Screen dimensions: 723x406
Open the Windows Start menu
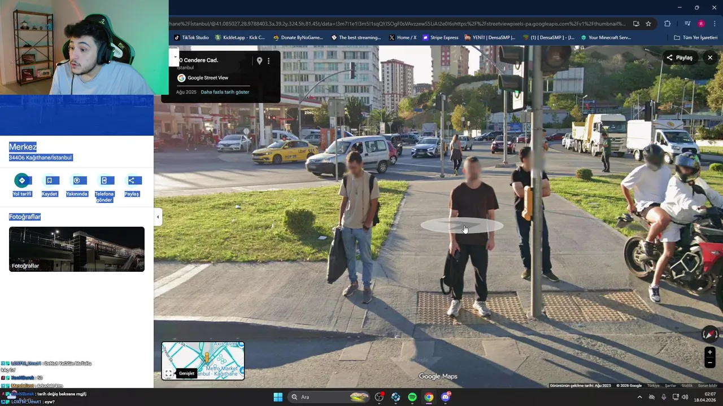click(278, 397)
